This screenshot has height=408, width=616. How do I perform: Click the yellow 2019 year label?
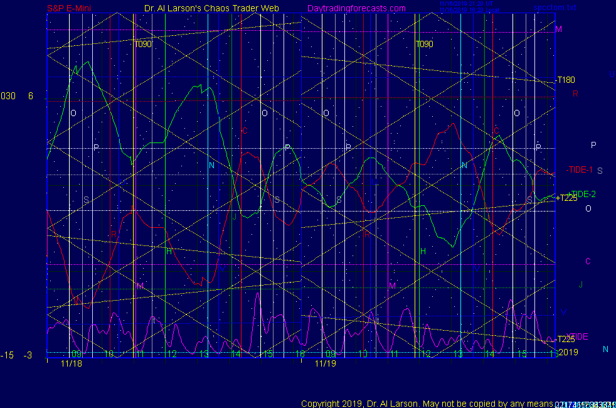point(567,352)
